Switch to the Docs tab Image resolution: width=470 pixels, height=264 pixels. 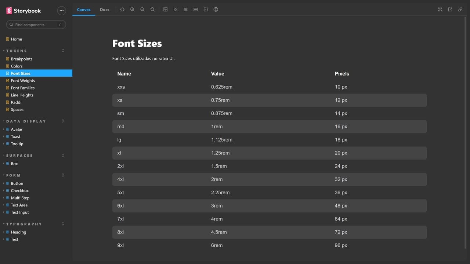click(x=105, y=10)
